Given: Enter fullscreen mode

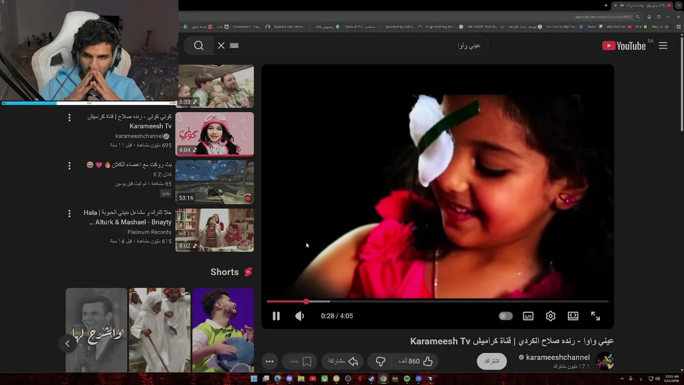Looking at the screenshot, I should 595,316.
